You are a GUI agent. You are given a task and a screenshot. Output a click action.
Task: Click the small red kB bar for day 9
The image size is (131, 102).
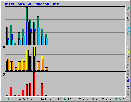[38, 95]
